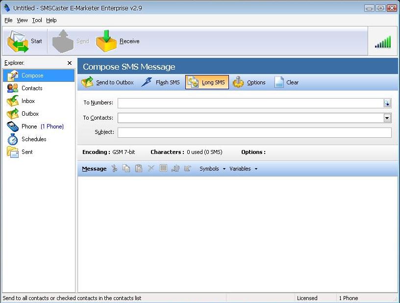Click the Licensed status bar entry
Viewport: 400px width, 303px height.
pyautogui.click(x=307, y=298)
